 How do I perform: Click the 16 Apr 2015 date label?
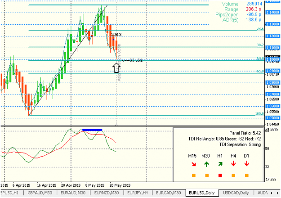click(x=47, y=185)
